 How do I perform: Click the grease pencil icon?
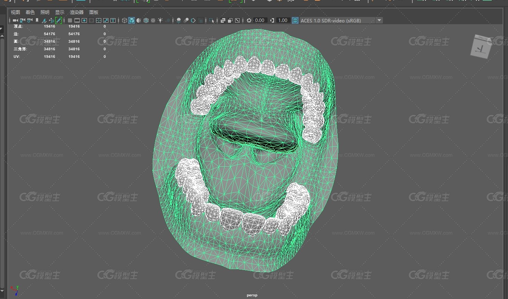(x=59, y=20)
